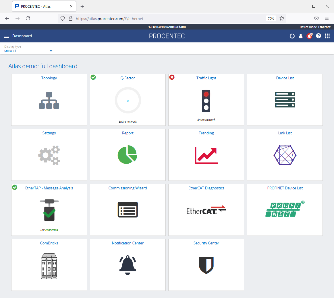334x298 pixels.
Task: Click the Commissioning Wizard title link
Action: coord(128,188)
